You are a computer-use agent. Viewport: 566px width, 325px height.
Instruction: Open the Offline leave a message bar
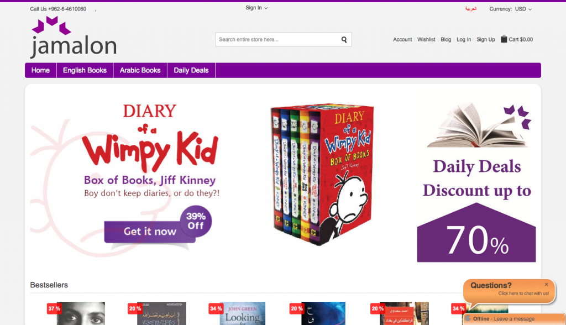click(x=514, y=319)
